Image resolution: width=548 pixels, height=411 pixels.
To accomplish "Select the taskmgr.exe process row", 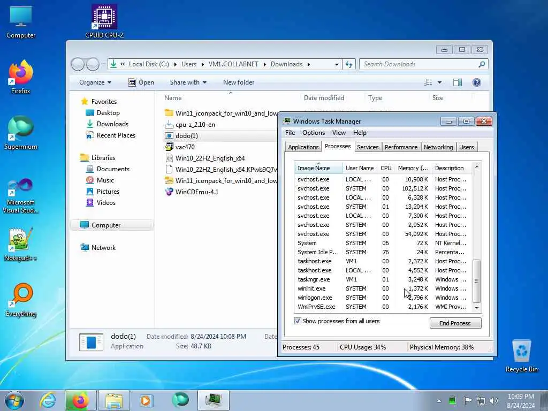I will click(383, 279).
